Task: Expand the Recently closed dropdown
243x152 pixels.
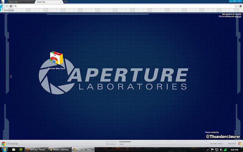Action: coord(217,144)
